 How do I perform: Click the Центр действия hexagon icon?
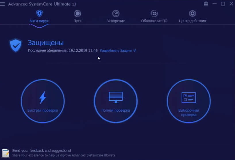pyautogui.click(x=192, y=14)
